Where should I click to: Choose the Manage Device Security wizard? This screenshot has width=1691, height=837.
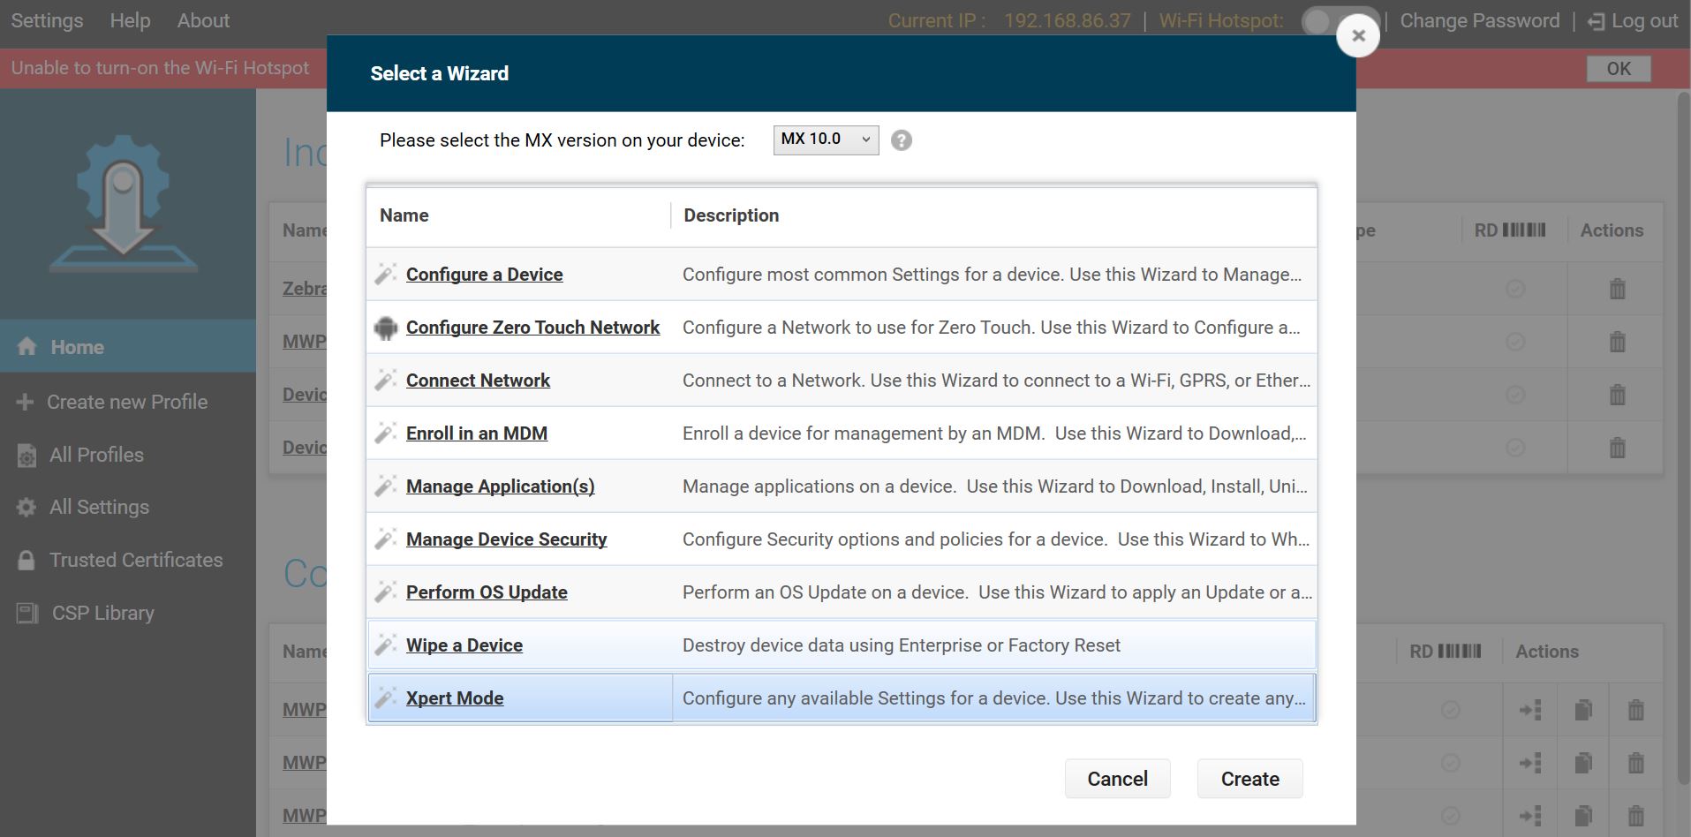506,539
